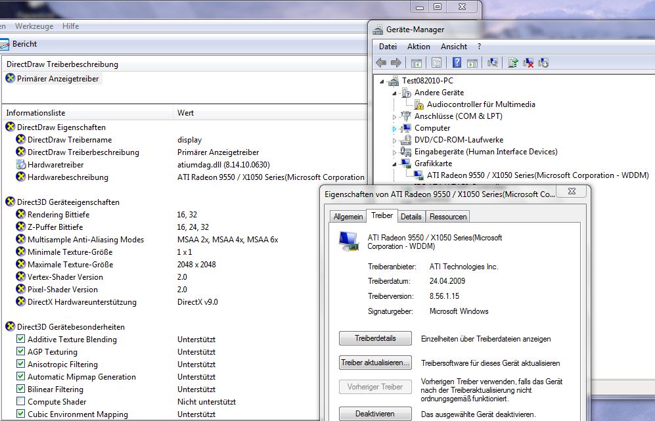Click the Disable device icon with down arrow
The width and height of the screenshot is (655, 421).
point(543,62)
